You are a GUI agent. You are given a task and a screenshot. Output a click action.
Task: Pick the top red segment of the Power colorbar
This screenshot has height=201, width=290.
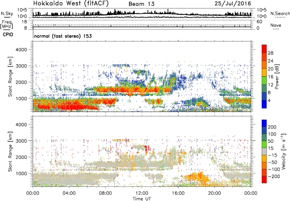pyautogui.click(x=264, y=49)
